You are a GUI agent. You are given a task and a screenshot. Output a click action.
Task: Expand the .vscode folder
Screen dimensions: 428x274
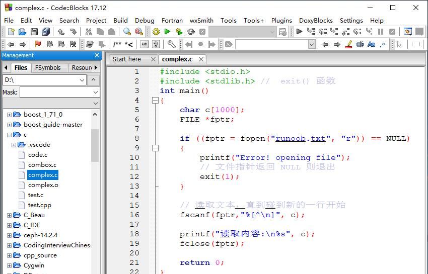(14, 145)
